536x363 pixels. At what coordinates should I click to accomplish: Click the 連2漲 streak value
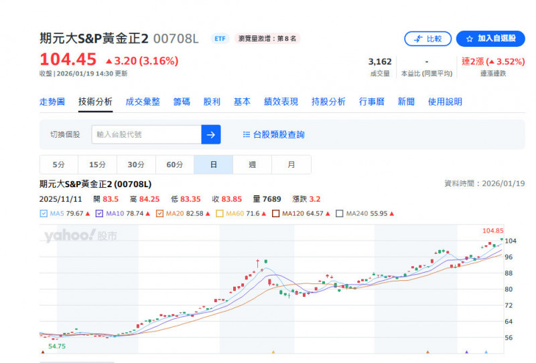click(x=493, y=62)
